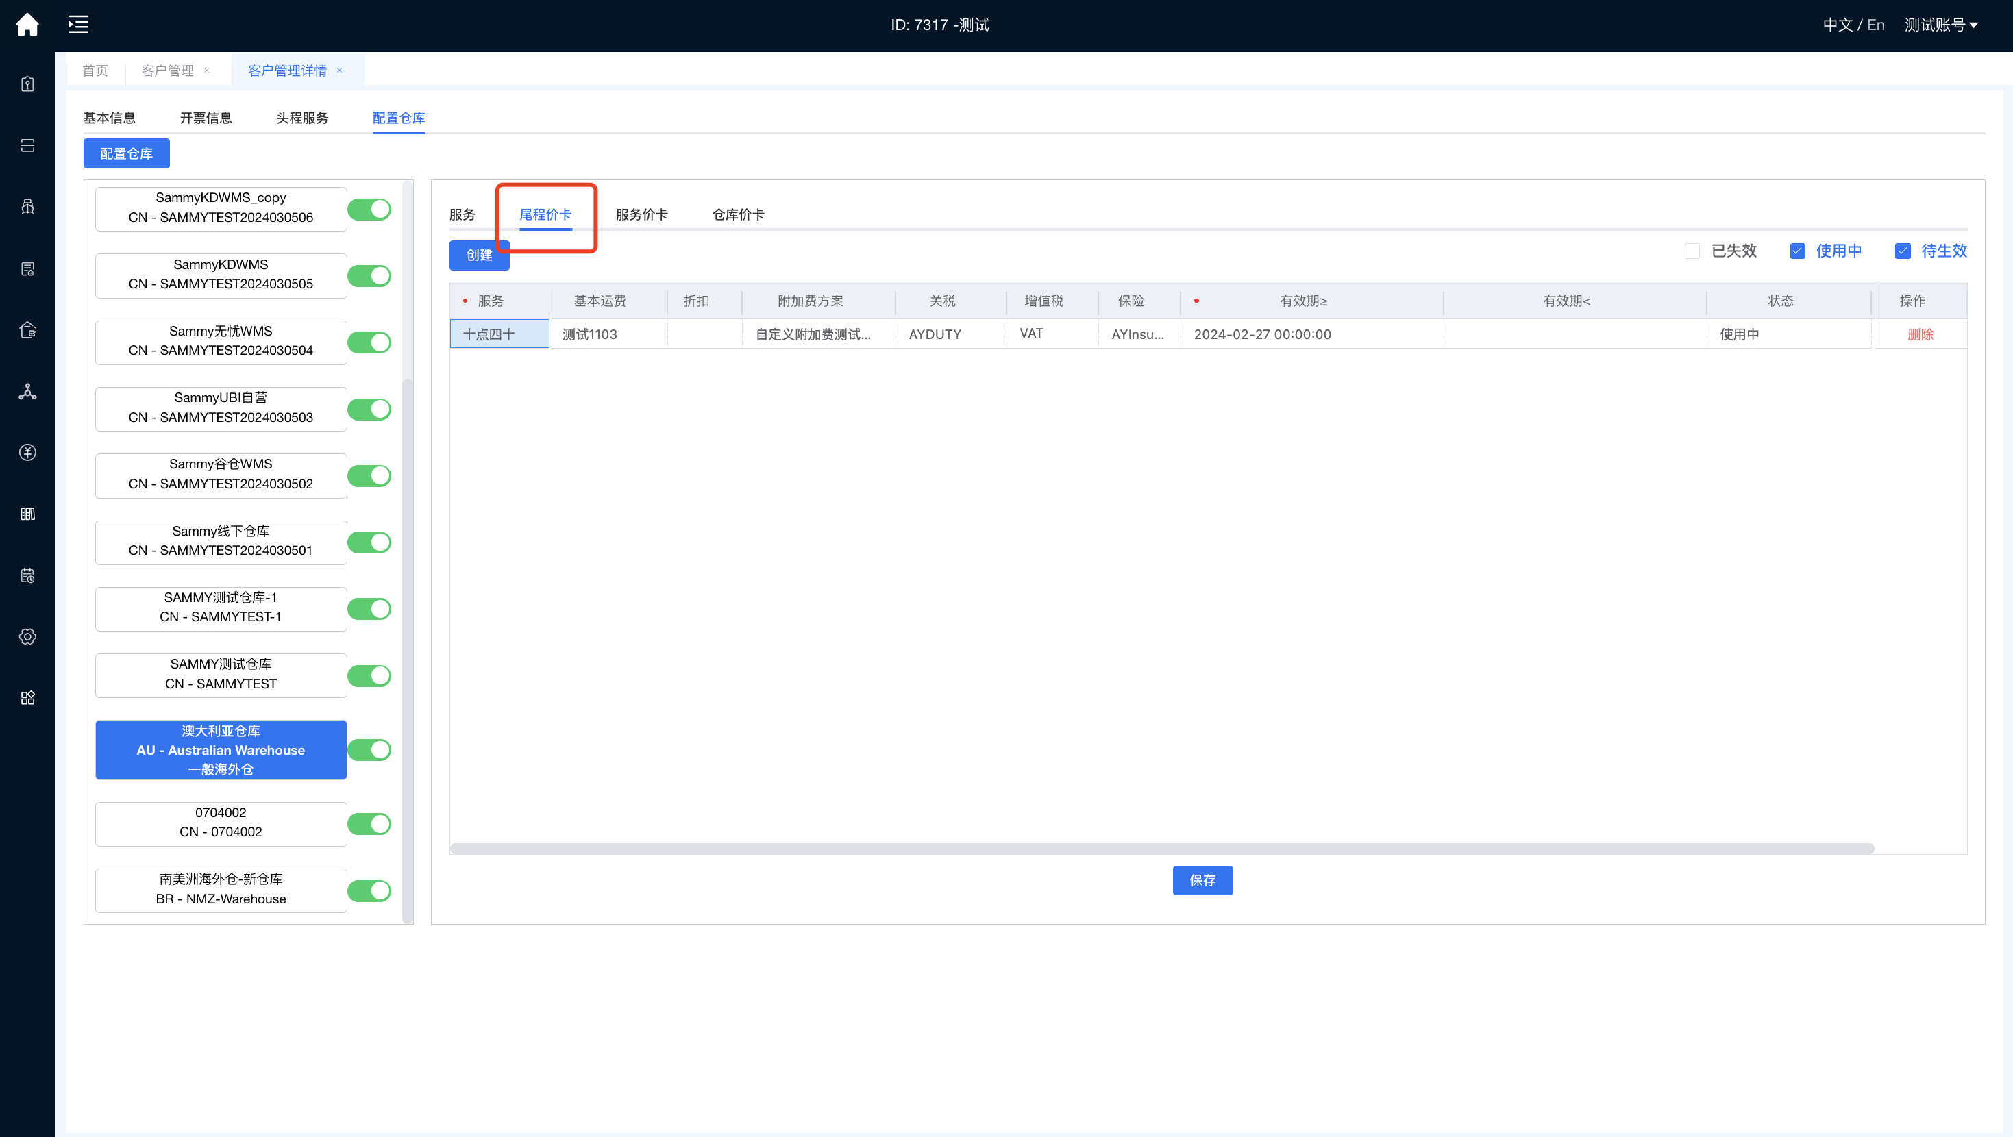Click the blue 配置仓库 button
Image resolution: width=2013 pixels, height=1137 pixels.
(127, 154)
